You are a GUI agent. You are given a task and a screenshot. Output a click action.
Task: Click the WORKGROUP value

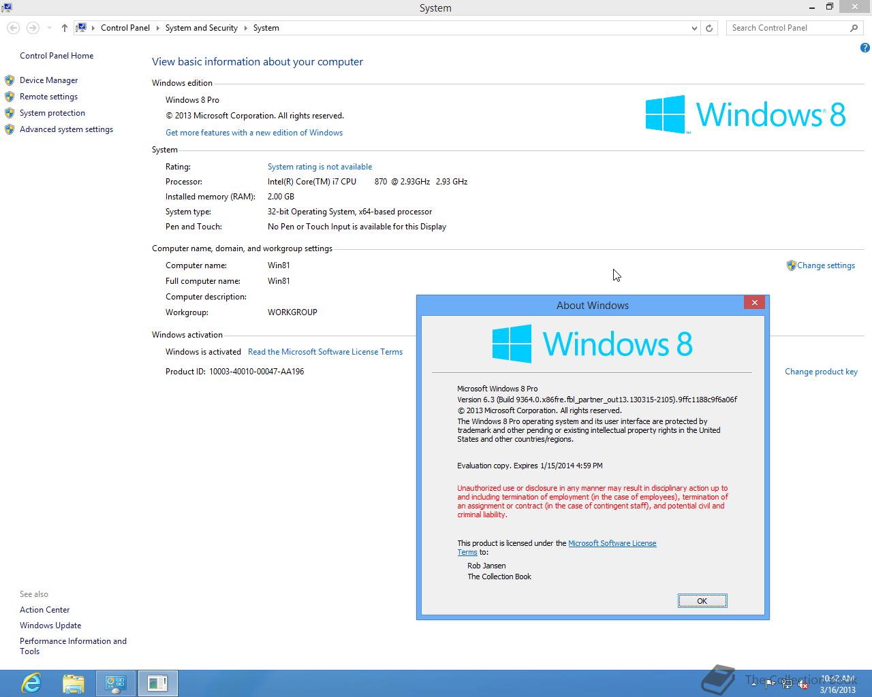[x=292, y=312]
